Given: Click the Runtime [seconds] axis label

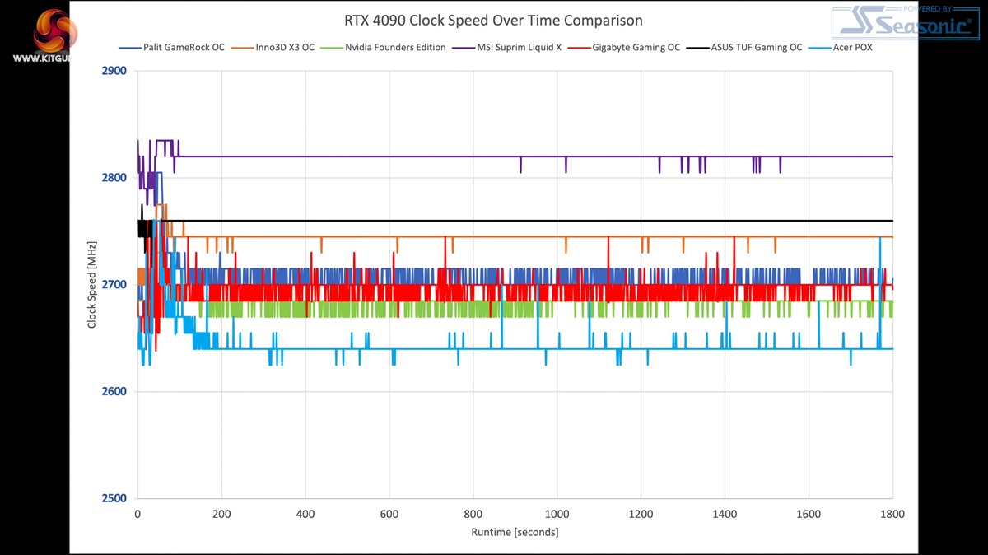Looking at the screenshot, I should 515,532.
